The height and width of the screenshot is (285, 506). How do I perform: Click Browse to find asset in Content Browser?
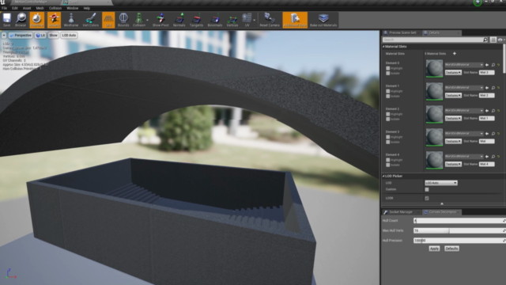pos(21,20)
